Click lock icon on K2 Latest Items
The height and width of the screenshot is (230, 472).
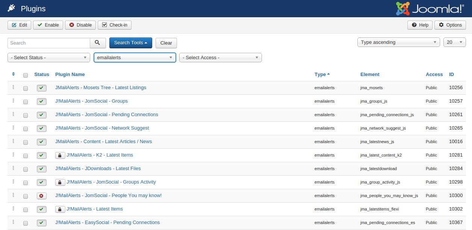click(x=60, y=155)
